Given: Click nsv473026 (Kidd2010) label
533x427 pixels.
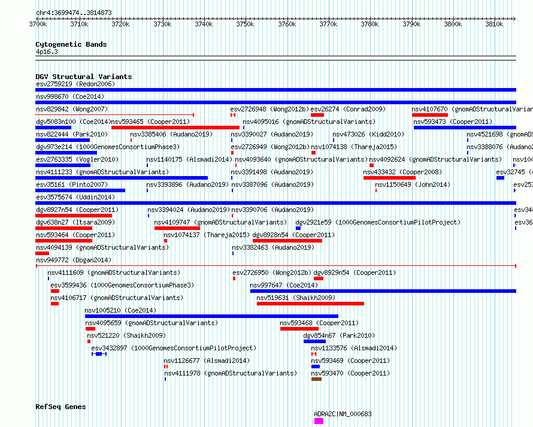Looking at the screenshot, I should pyautogui.click(x=368, y=134).
